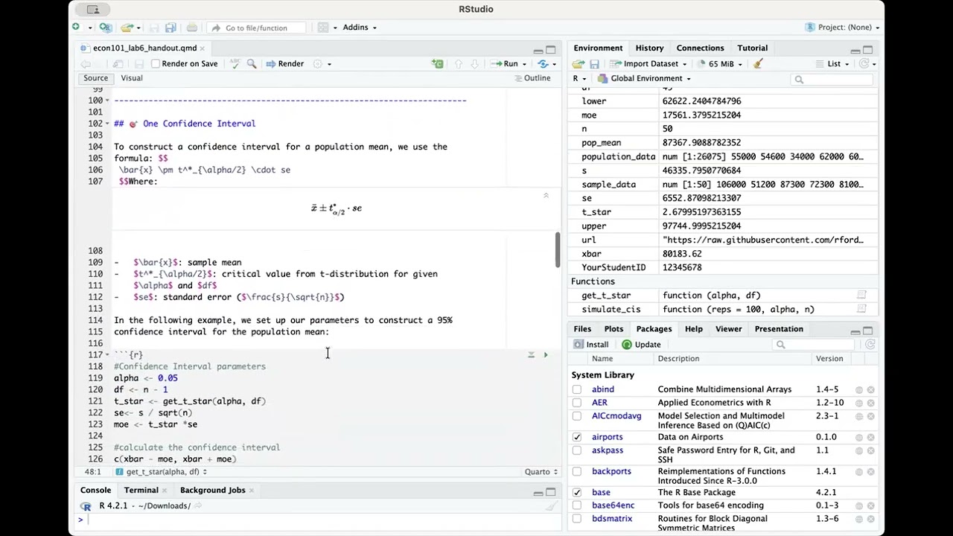The image size is (953, 536).
Task: Collapse the rendered equation preview arrow
Action: click(546, 196)
